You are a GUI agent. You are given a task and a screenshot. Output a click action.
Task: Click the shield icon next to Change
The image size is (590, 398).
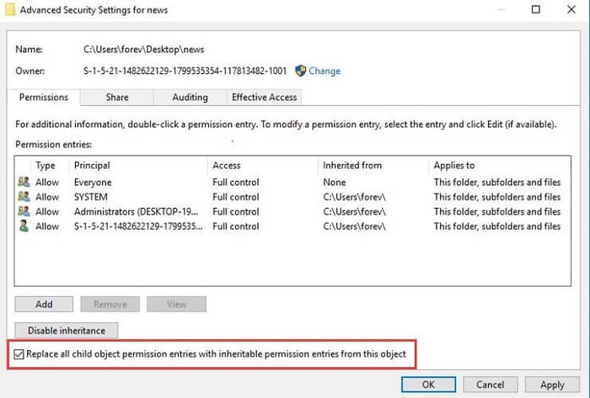[x=300, y=71]
